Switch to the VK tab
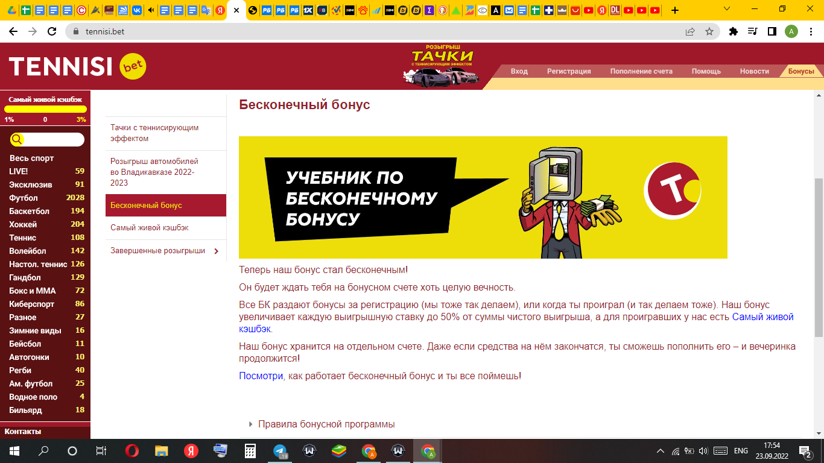The height and width of the screenshot is (463, 824). point(137,10)
